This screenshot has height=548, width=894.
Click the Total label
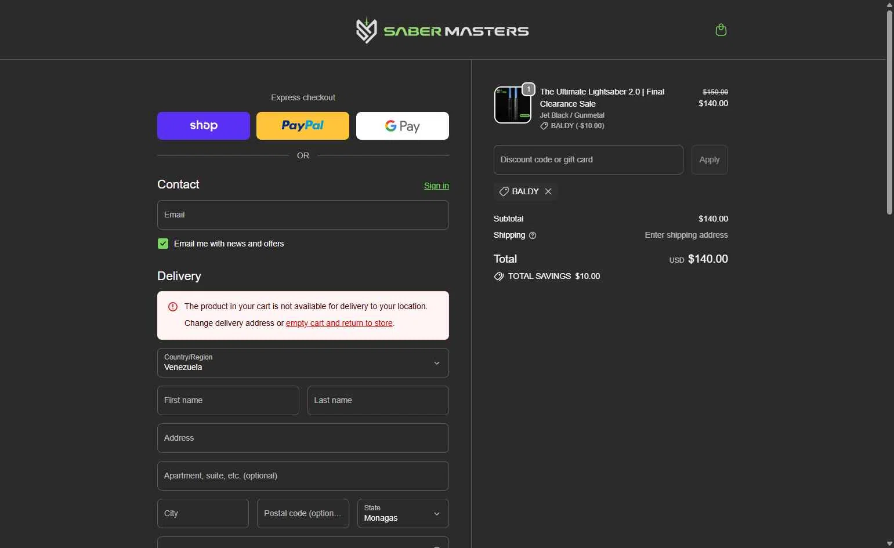coord(505,259)
